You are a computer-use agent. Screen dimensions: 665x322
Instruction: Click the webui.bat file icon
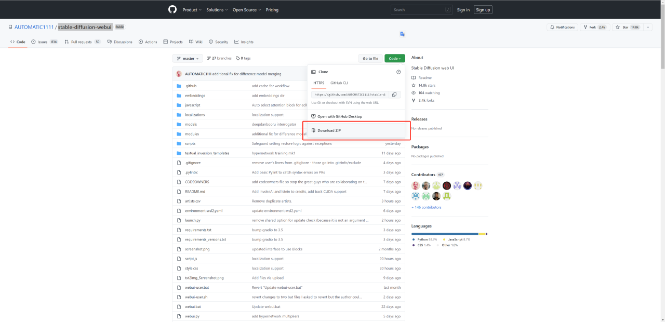coord(179,307)
